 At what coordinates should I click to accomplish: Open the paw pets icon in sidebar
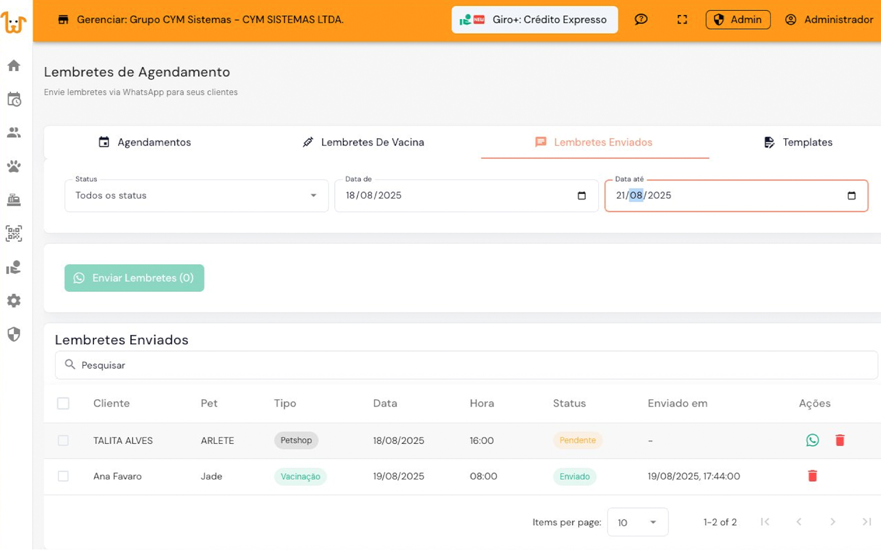[14, 166]
